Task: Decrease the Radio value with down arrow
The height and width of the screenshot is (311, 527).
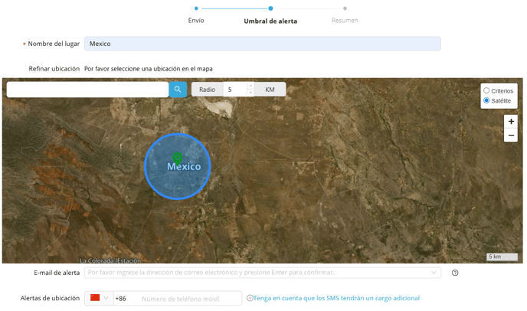Action: coord(250,93)
